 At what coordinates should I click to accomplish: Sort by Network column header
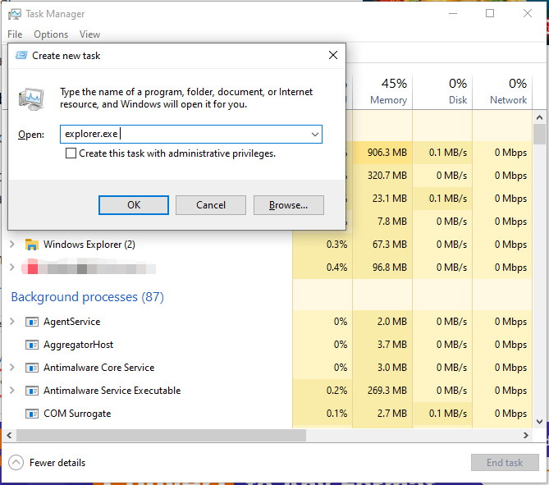(502, 92)
